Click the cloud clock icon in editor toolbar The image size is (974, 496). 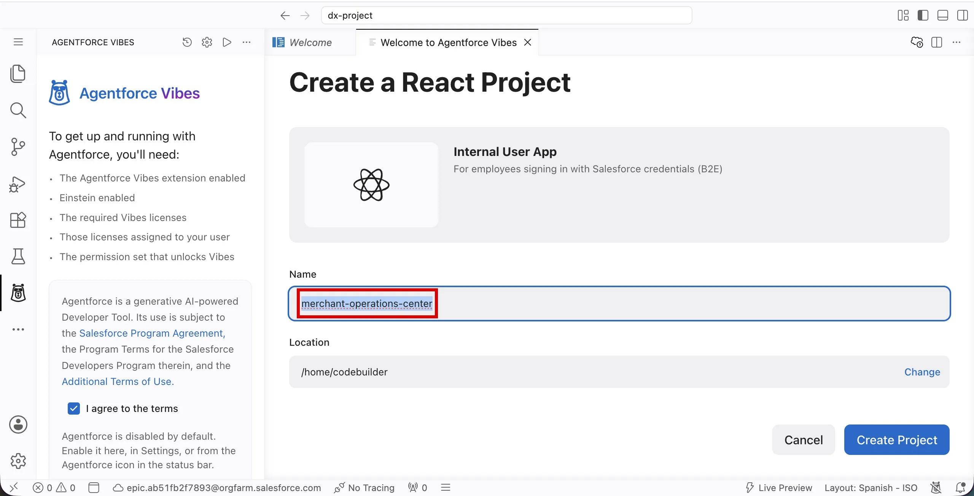click(x=917, y=42)
